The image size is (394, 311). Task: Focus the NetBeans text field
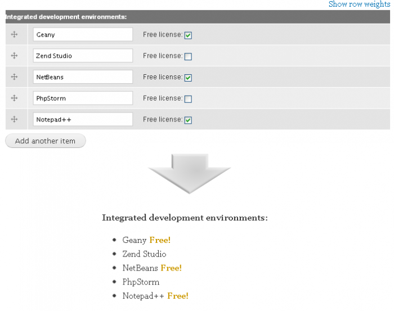click(x=83, y=77)
